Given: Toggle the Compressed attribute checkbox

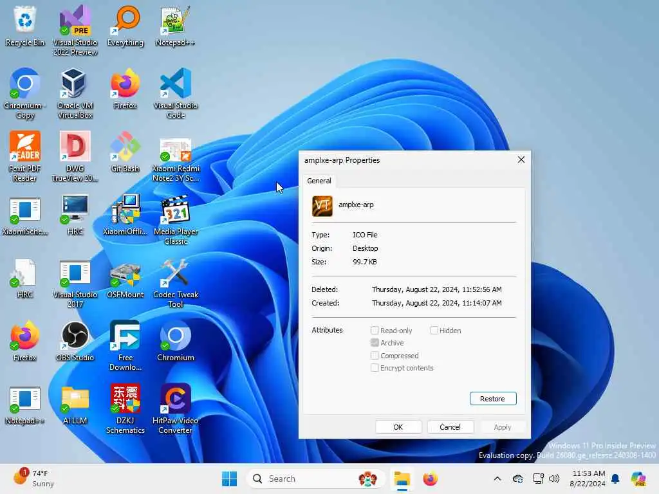Looking at the screenshot, I should point(375,355).
